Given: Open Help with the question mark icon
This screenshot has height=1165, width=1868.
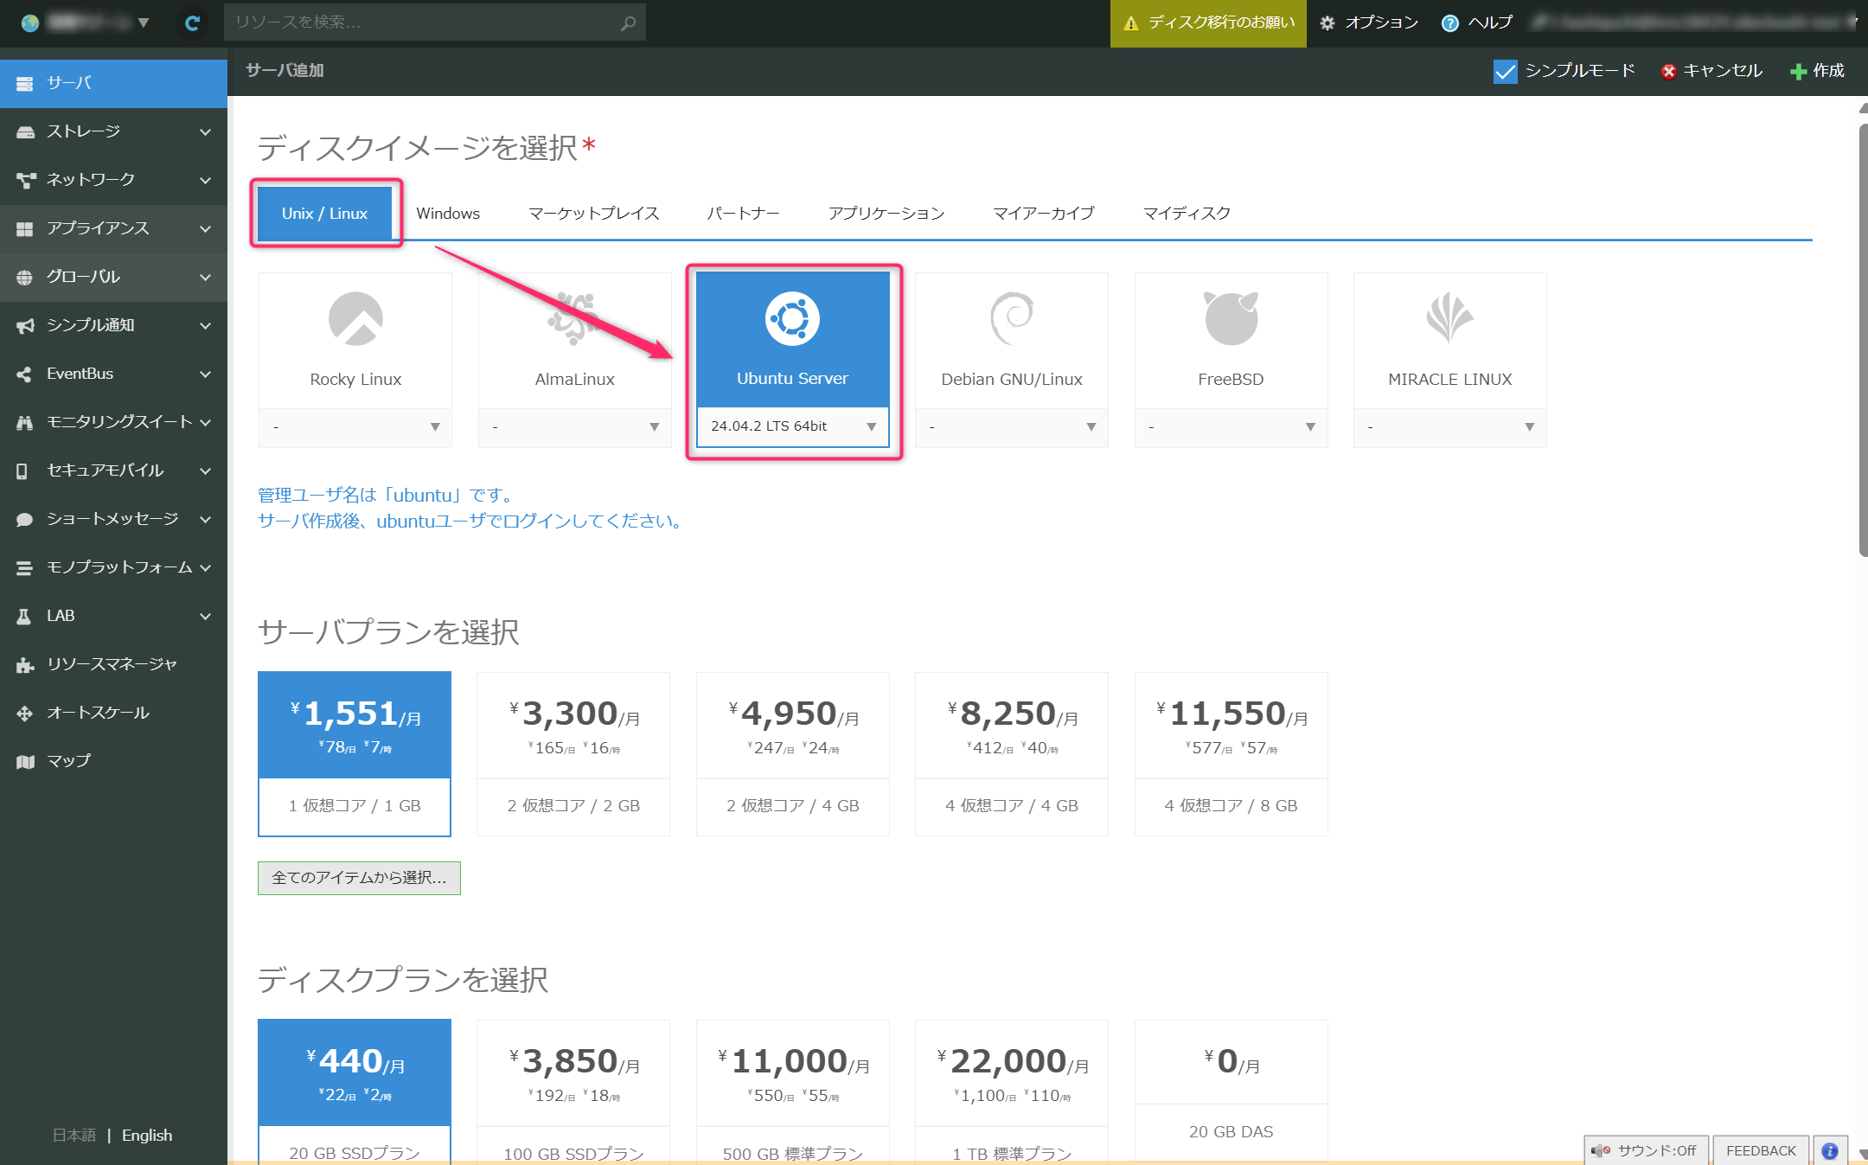Looking at the screenshot, I should tap(1450, 23).
